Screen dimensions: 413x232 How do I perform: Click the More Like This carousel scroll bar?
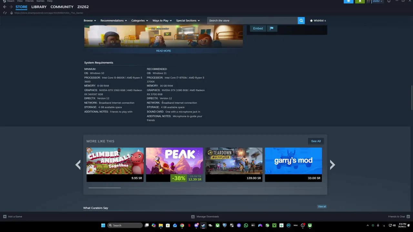pos(105,188)
